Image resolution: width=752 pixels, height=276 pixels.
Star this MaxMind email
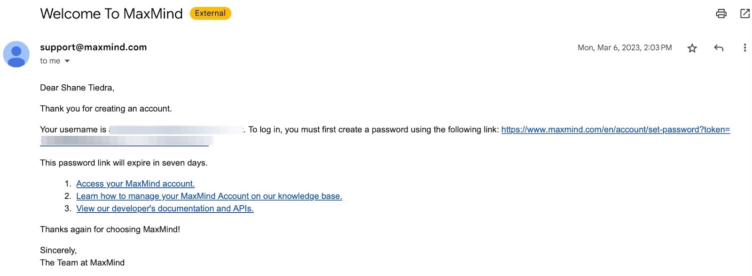tap(692, 48)
